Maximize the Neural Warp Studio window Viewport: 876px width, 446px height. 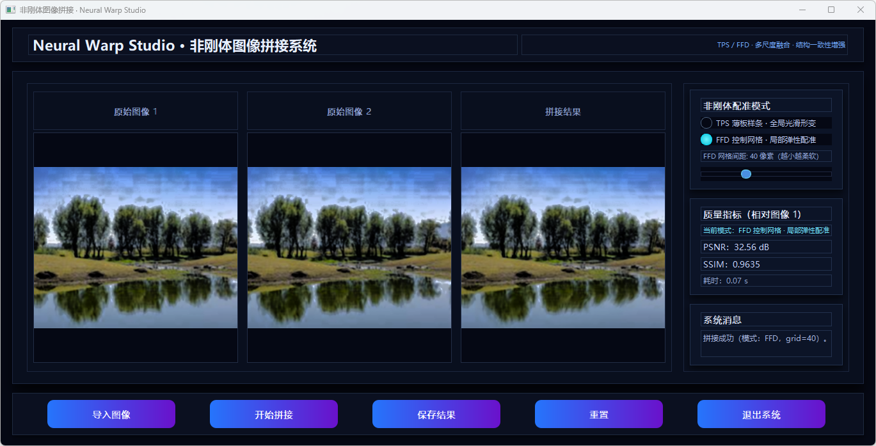tap(831, 10)
